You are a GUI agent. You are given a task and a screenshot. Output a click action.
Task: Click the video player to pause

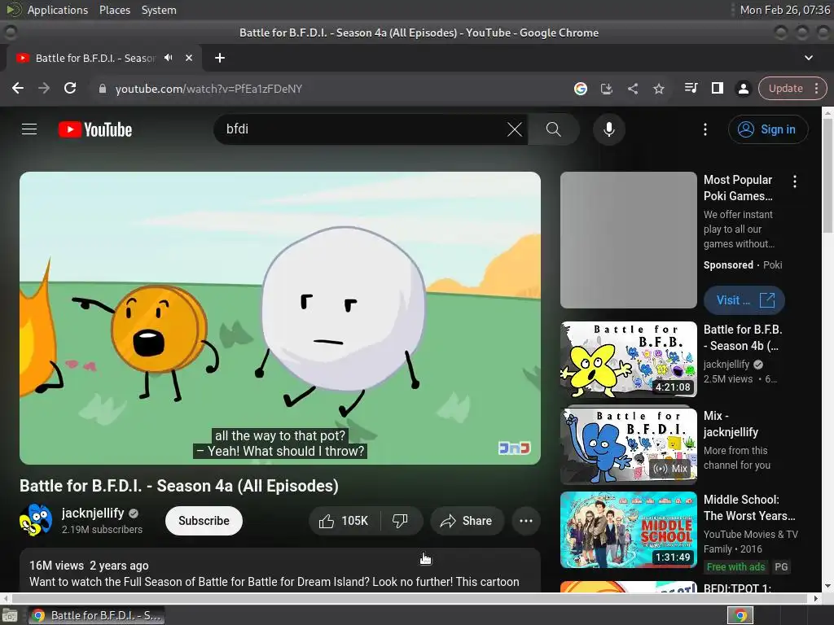(280, 318)
